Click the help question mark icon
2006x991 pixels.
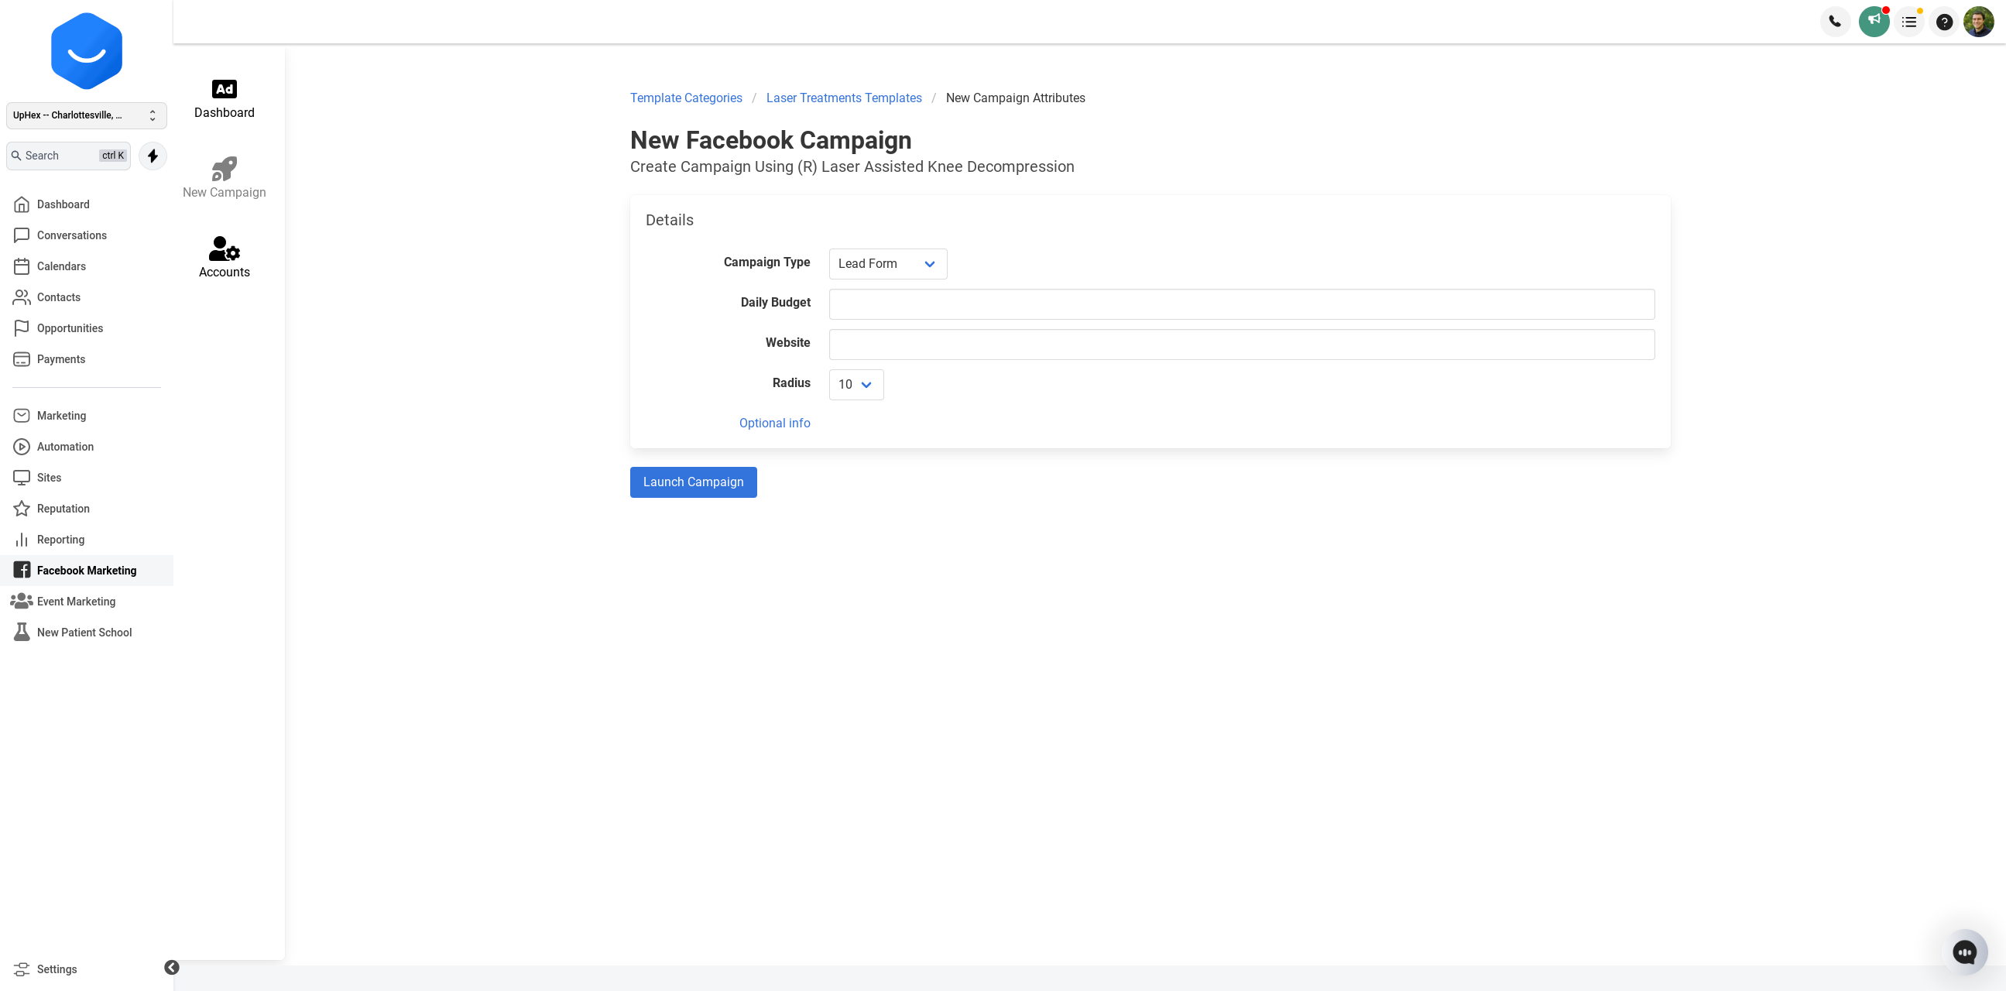point(1945,22)
